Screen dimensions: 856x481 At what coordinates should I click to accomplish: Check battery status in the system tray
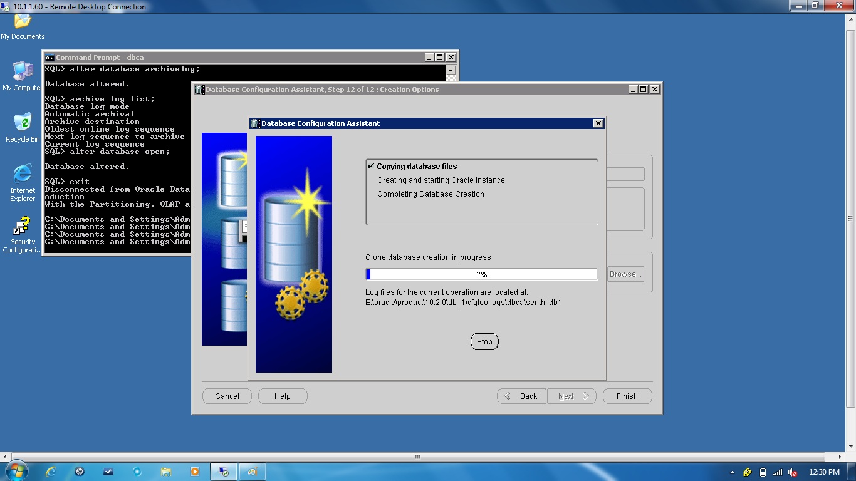[763, 472]
